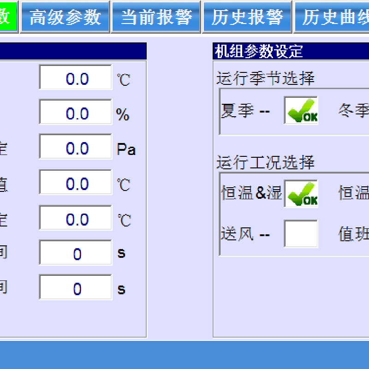Toggle the 恒温&湿 checkmark box
Screen dimensions: 369x369
tap(301, 193)
